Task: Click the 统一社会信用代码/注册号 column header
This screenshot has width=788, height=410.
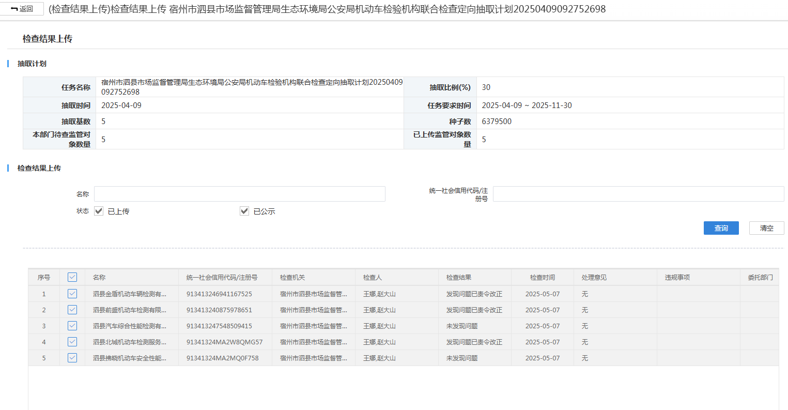Action: tap(225, 278)
